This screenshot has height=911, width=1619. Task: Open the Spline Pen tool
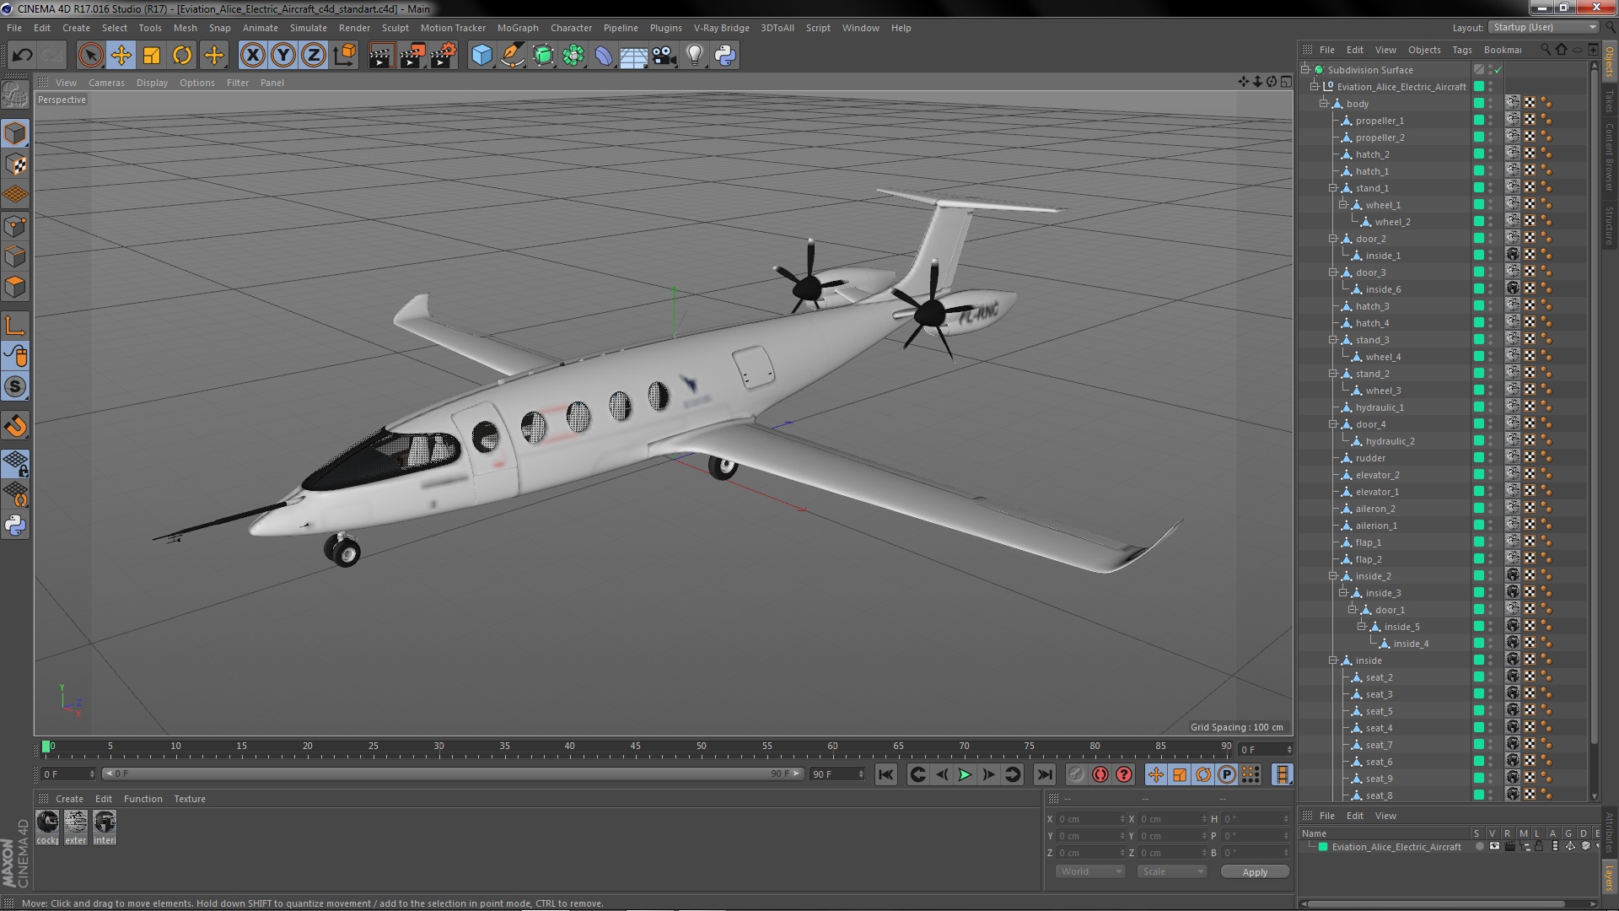pyautogui.click(x=512, y=56)
